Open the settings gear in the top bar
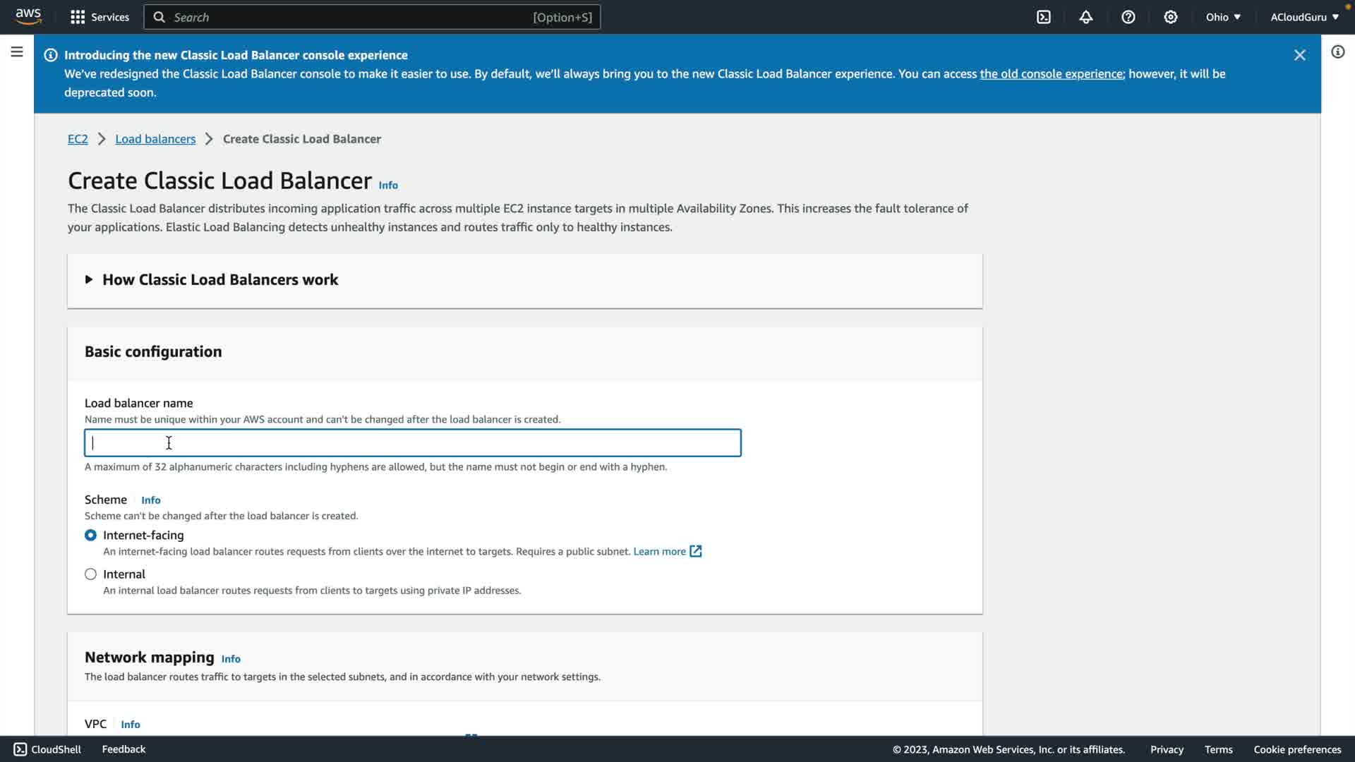Screen dimensions: 1355x762 click(x=1171, y=17)
